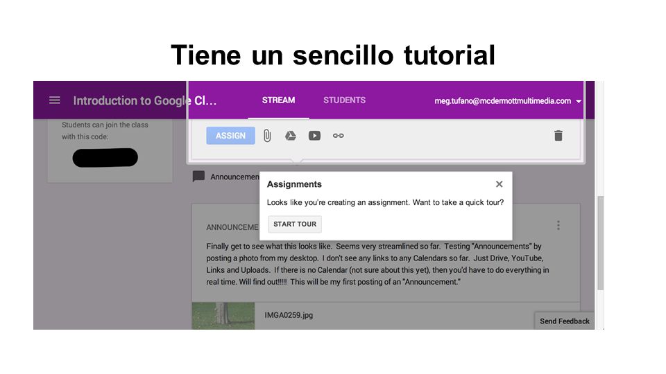Select the Announcement speech bubble icon

coord(198,177)
